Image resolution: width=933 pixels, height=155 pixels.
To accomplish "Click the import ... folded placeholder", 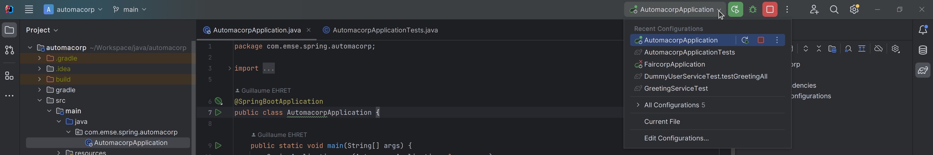I will [x=269, y=69].
